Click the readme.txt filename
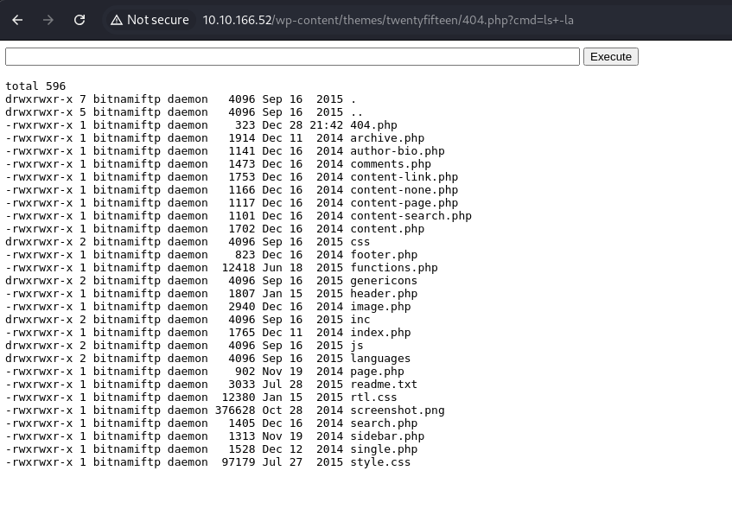Viewport: 732px width, 528px height. 384,385
